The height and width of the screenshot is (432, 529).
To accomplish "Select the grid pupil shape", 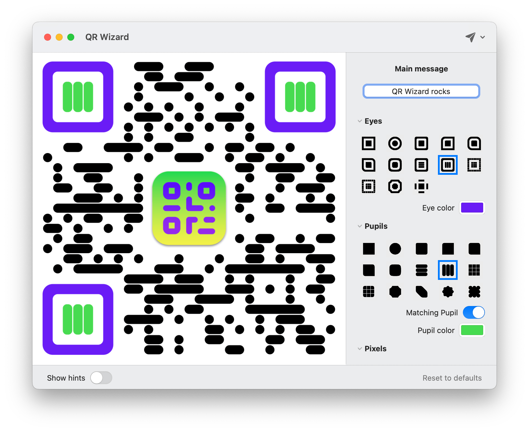I will [474, 270].
